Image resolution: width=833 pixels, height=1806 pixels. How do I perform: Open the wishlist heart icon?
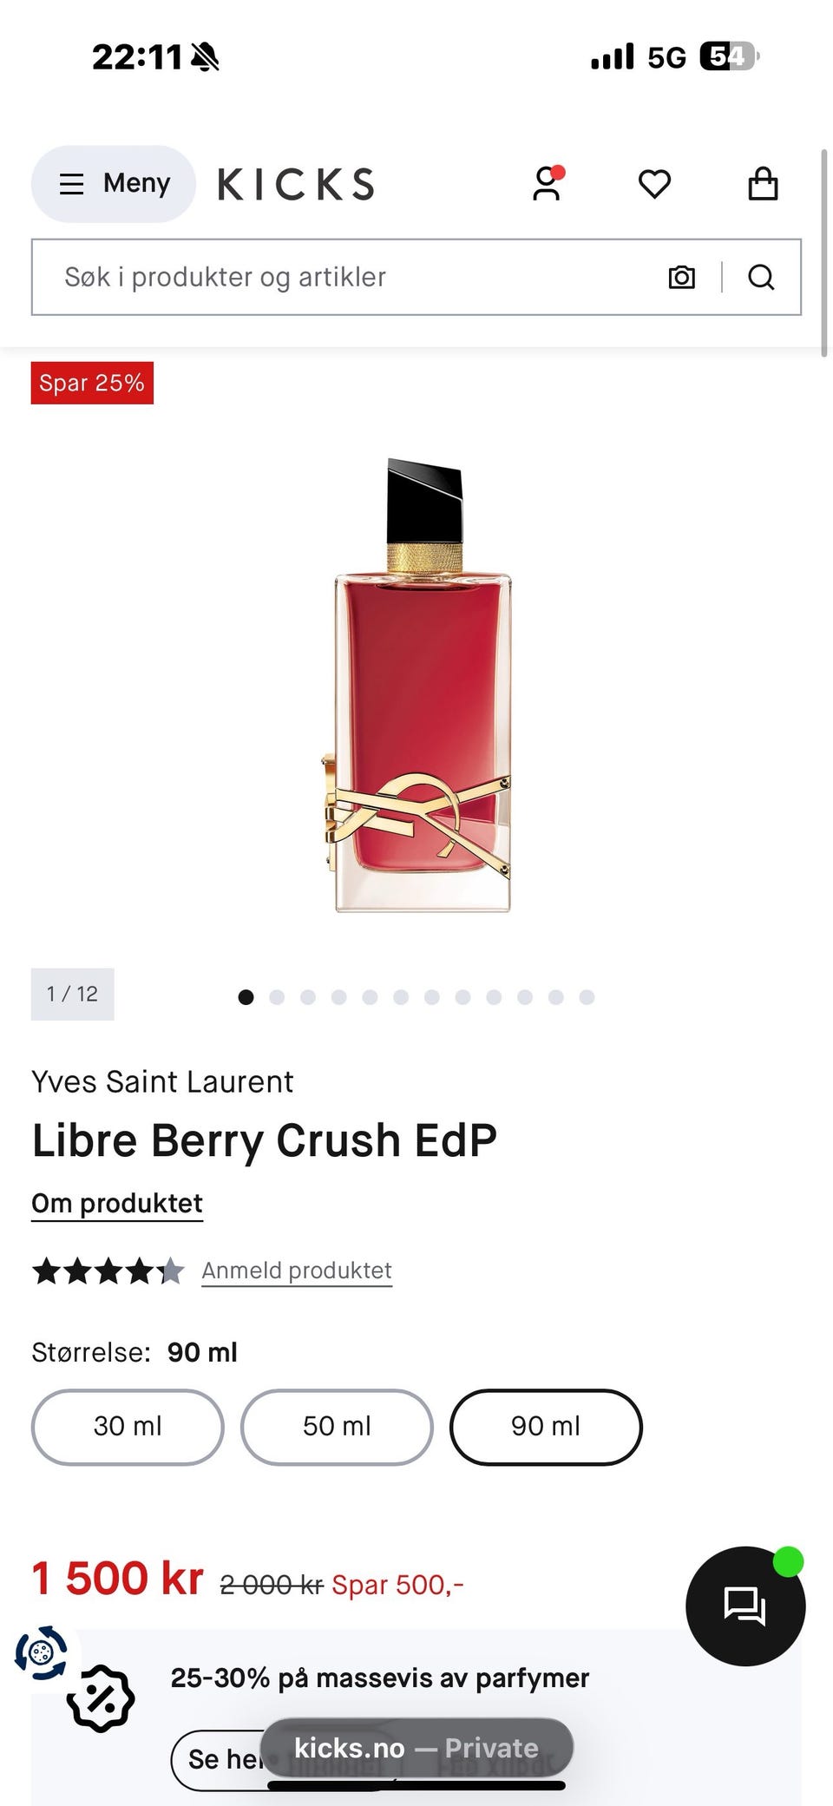[654, 184]
